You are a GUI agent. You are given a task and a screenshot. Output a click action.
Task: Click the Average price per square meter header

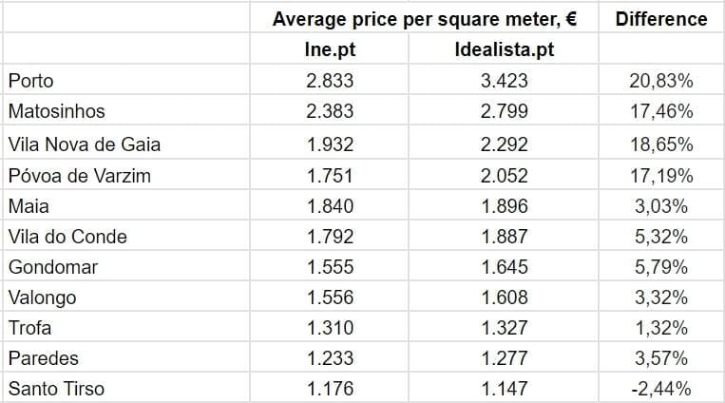[x=425, y=19]
